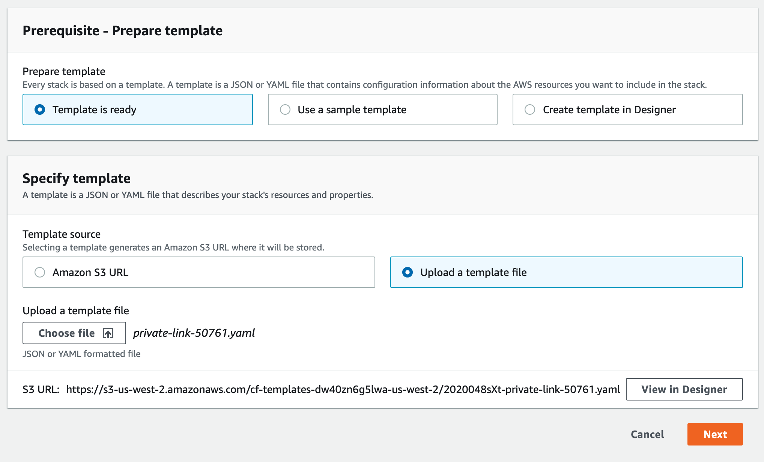Click the Template source field label
The height and width of the screenshot is (462, 764).
(x=62, y=234)
